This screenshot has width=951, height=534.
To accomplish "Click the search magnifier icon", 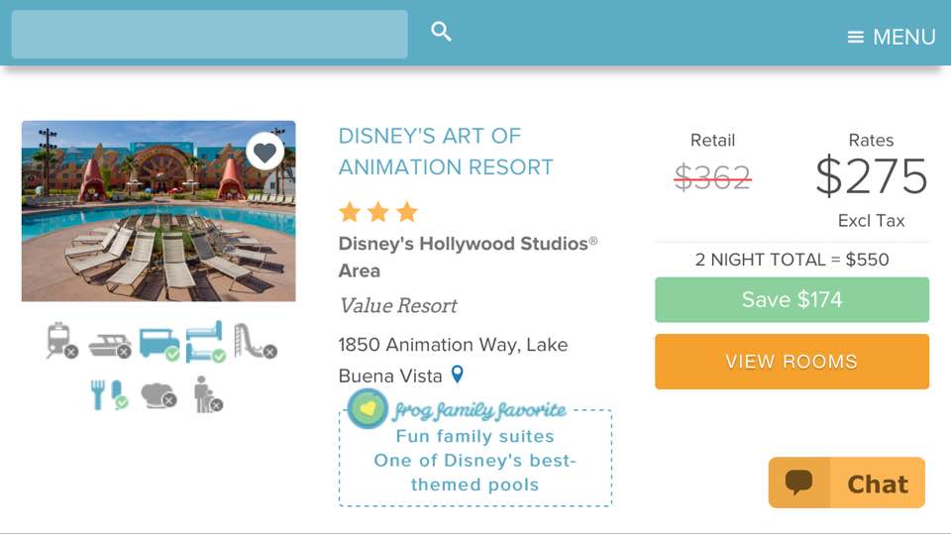I will (441, 31).
